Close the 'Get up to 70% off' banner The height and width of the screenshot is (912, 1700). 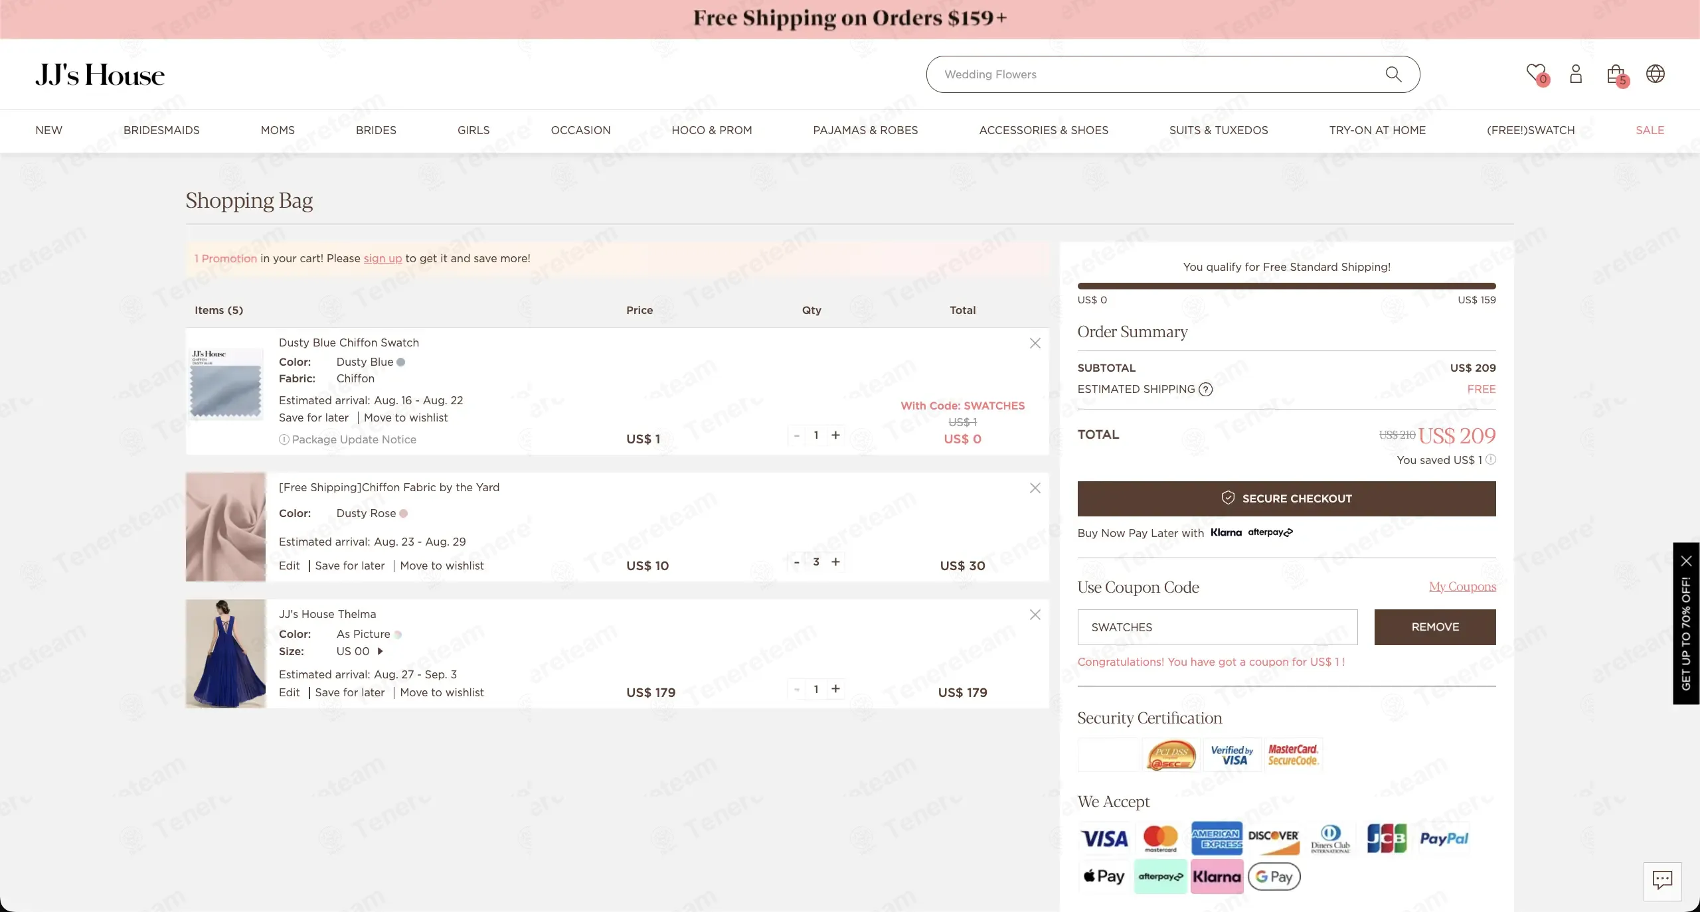point(1686,561)
